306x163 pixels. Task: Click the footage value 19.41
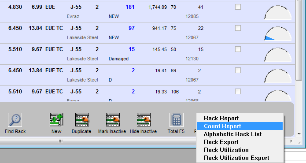(161, 70)
